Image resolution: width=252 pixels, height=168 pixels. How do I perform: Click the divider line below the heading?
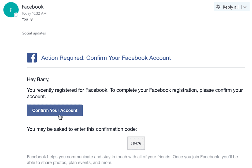pyautogui.click(x=136, y=68)
